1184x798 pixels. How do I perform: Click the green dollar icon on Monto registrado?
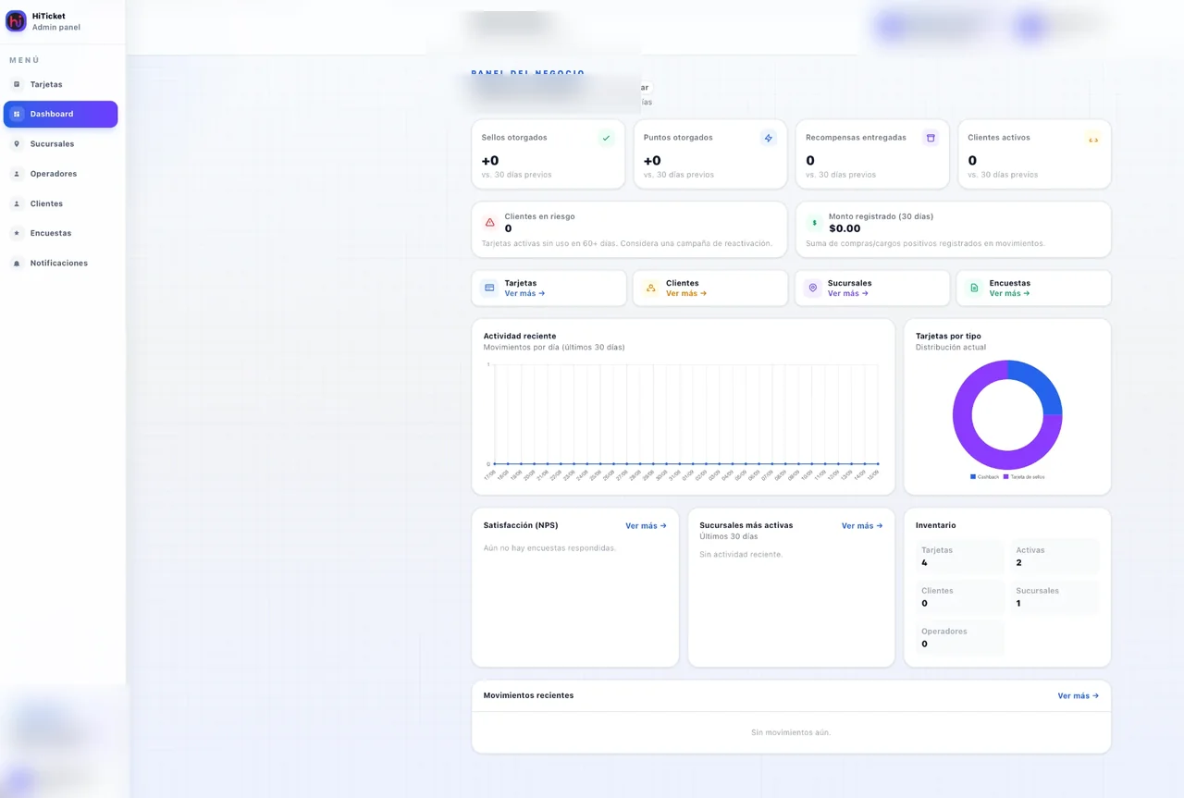(x=814, y=222)
